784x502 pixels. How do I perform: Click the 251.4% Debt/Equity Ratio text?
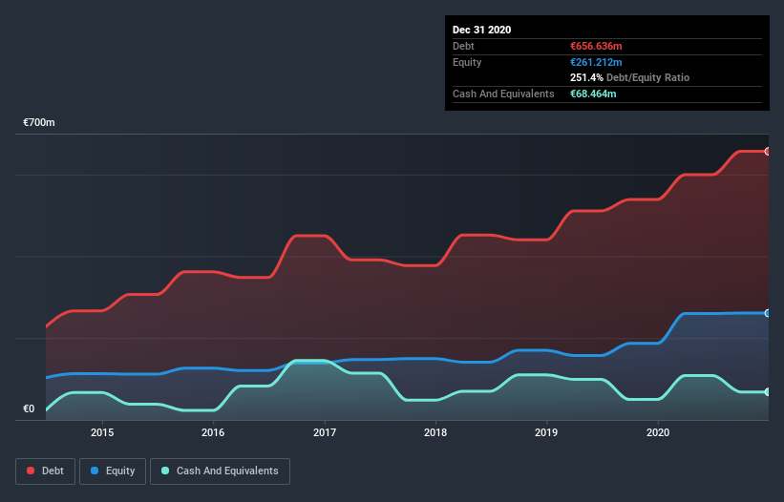coord(629,77)
